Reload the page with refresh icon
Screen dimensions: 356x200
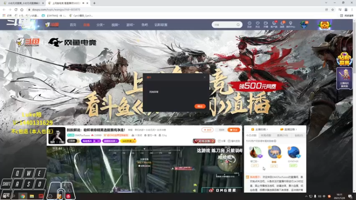(16, 9)
